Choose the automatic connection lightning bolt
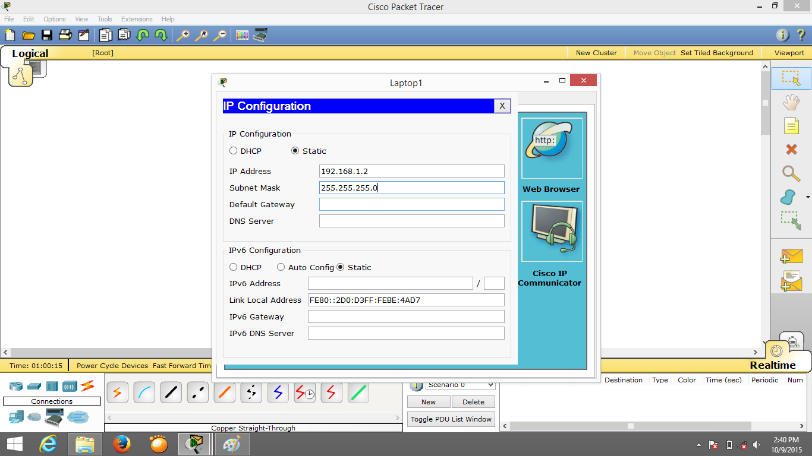 pyautogui.click(x=117, y=392)
